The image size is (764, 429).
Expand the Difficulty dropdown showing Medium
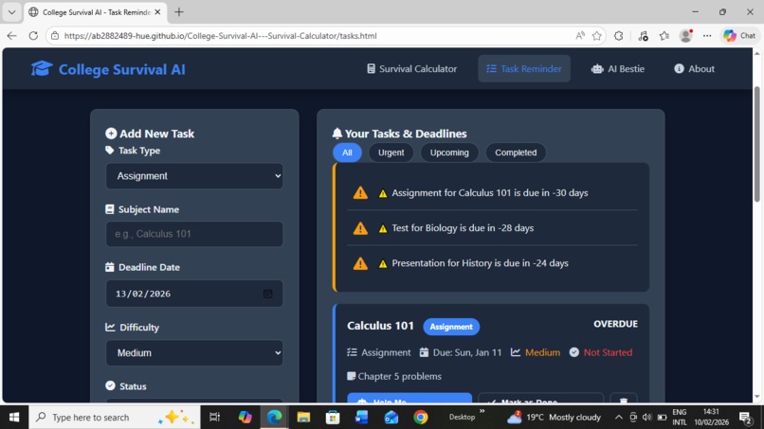pos(194,352)
